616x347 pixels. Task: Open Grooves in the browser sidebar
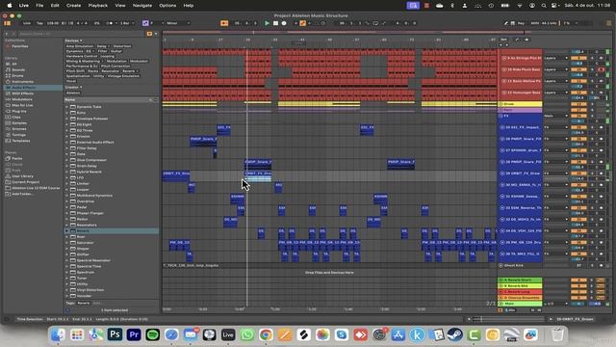19,128
